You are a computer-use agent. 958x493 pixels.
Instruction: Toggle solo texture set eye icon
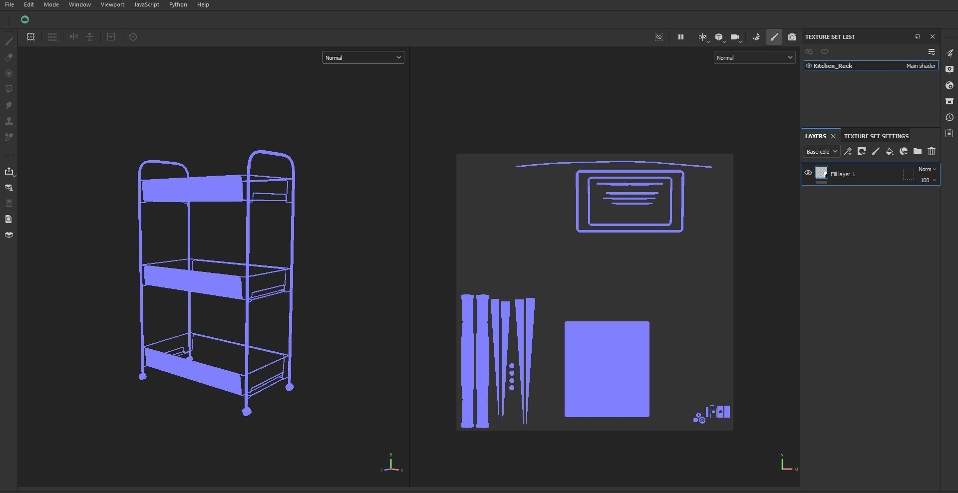click(x=825, y=52)
